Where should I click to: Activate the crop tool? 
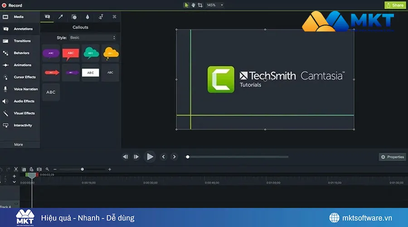[x=200, y=5]
